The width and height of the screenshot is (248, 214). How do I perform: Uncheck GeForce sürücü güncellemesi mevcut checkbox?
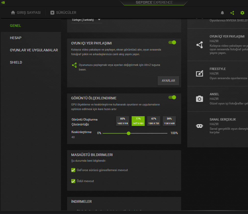73,170
